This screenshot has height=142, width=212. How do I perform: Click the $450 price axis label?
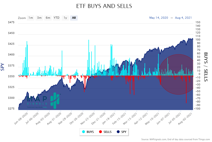click(x=11, y=33)
